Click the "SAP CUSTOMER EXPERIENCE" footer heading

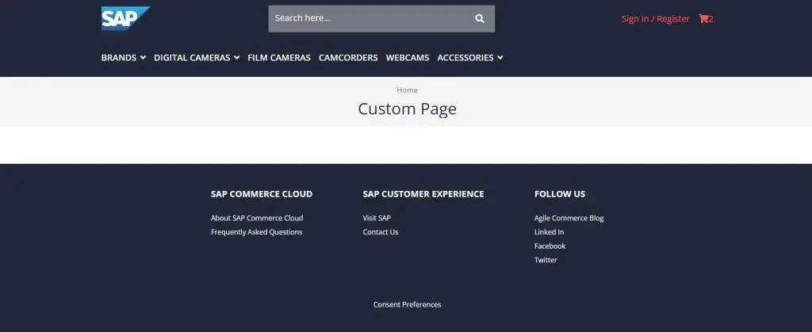423,194
